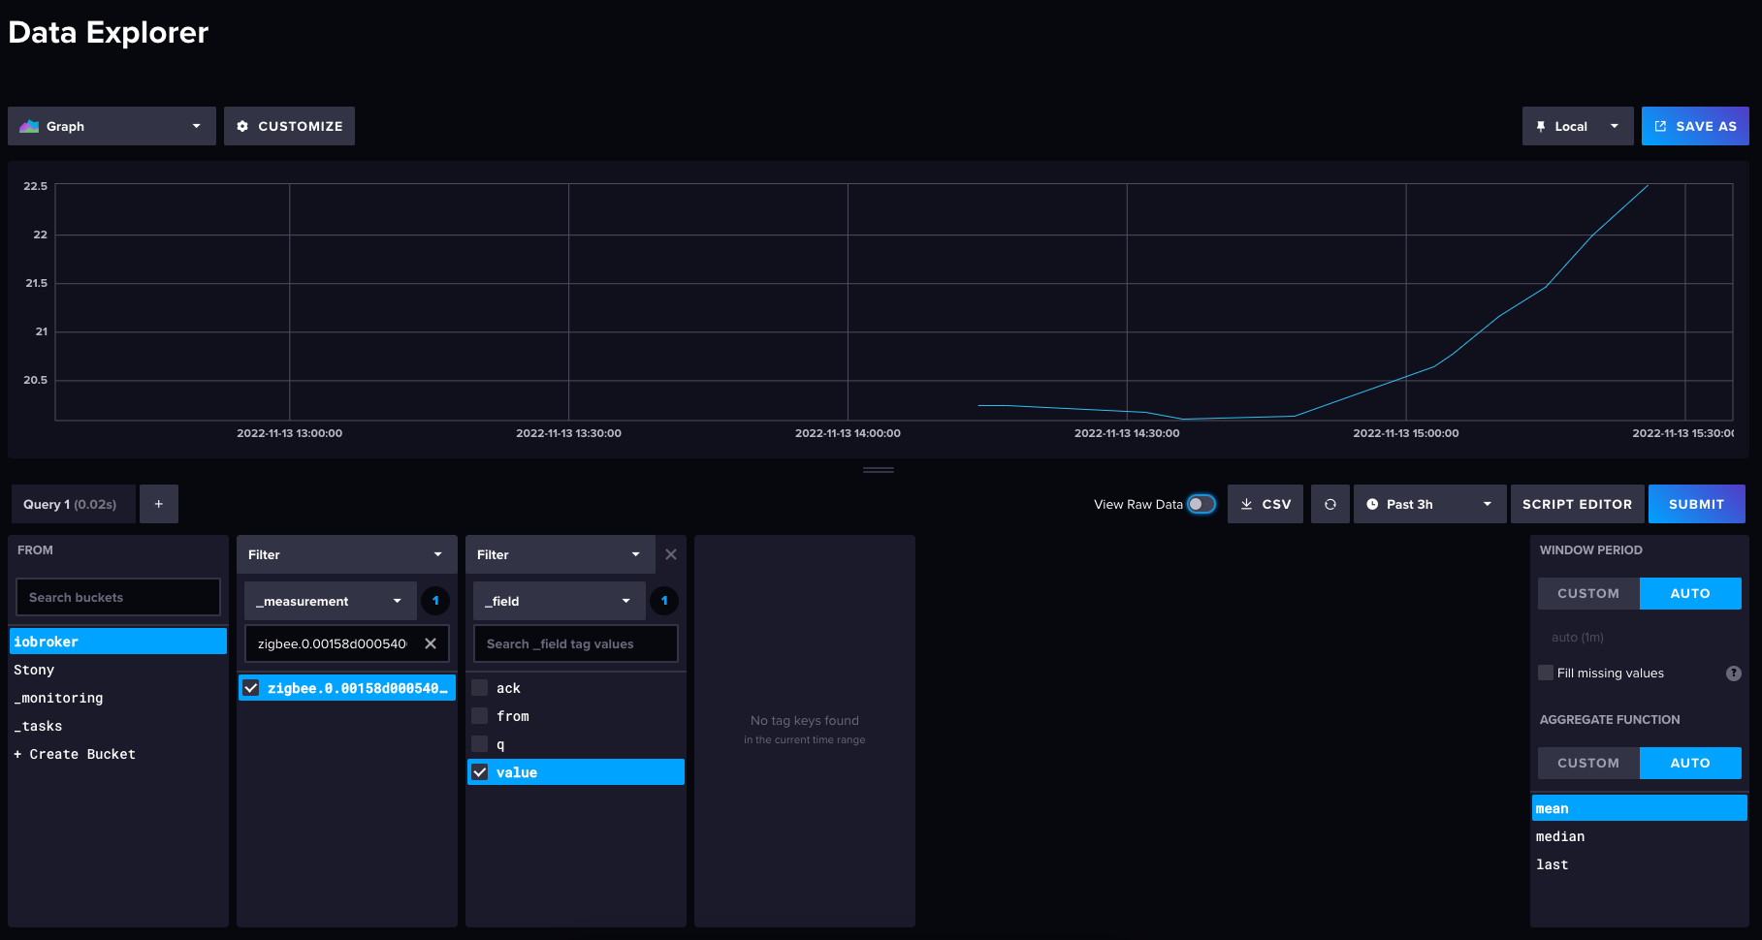Select Custom for Window Period

pos(1587,593)
